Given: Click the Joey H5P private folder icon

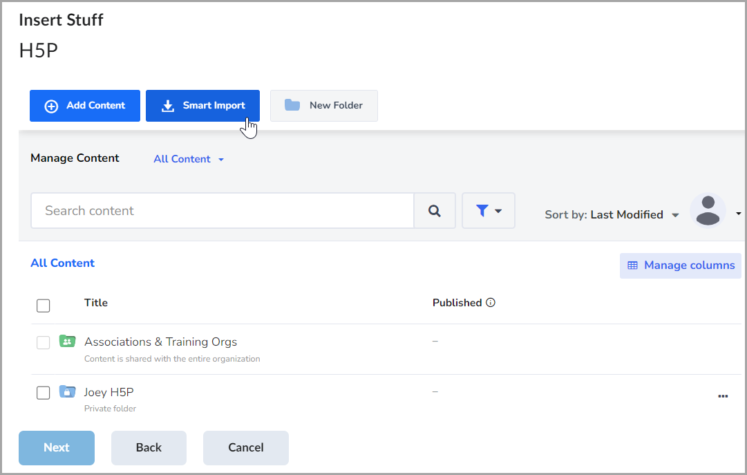Looking at the screenshot, I should coord(67,391).
